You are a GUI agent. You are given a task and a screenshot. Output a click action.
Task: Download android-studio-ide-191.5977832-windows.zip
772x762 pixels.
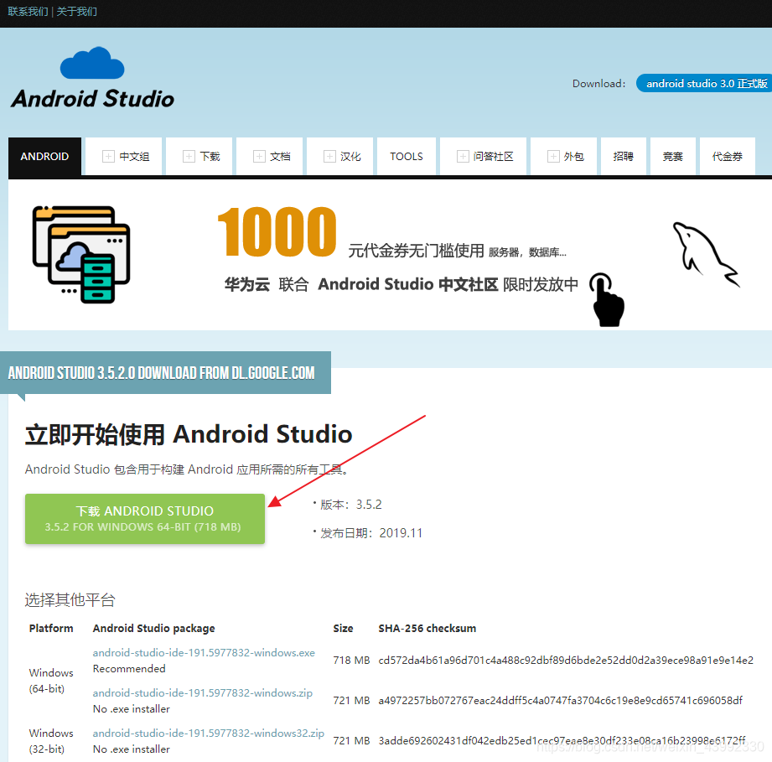(x=202, y=693)
